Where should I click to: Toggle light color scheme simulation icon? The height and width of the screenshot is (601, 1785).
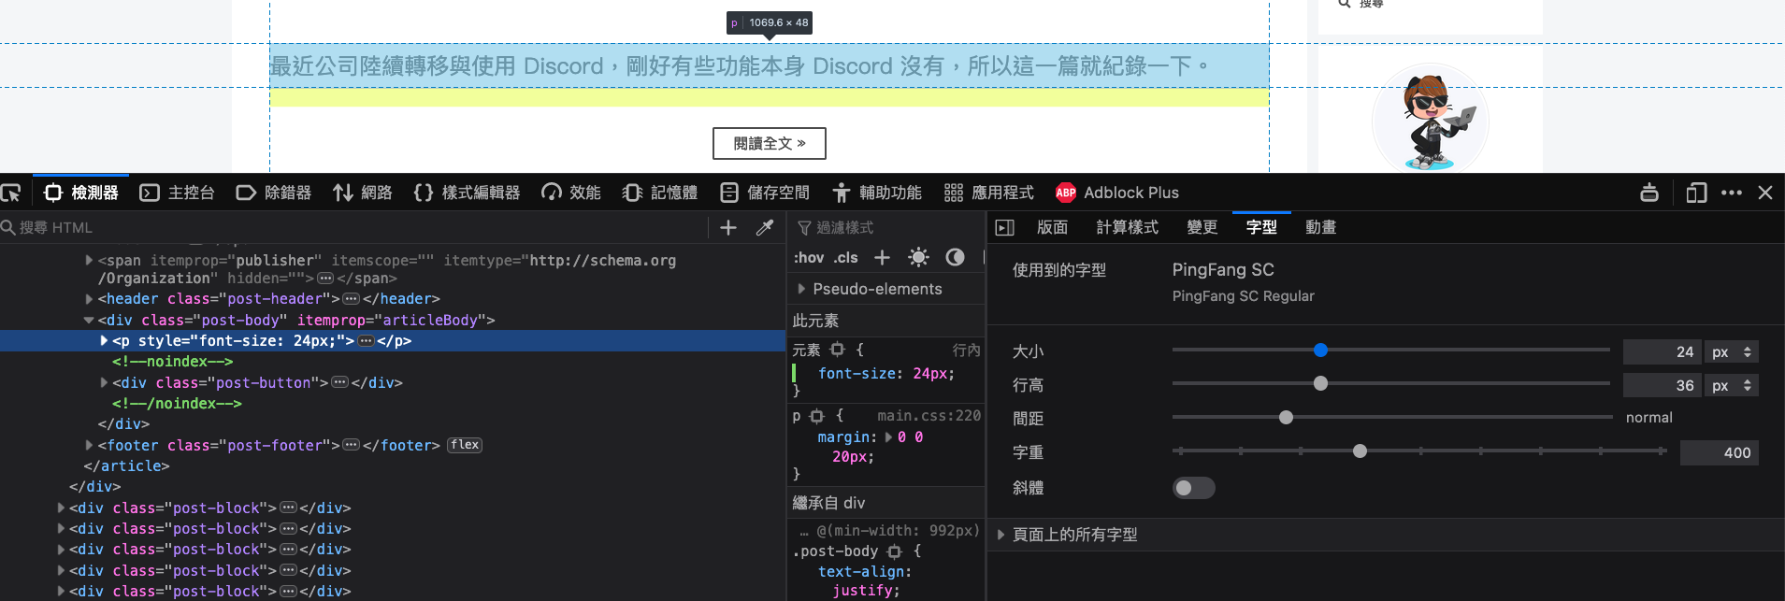[x=918, y=257]
